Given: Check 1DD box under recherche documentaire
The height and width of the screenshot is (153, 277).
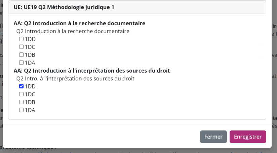Looking at the screenshot, I should (21, 39).
